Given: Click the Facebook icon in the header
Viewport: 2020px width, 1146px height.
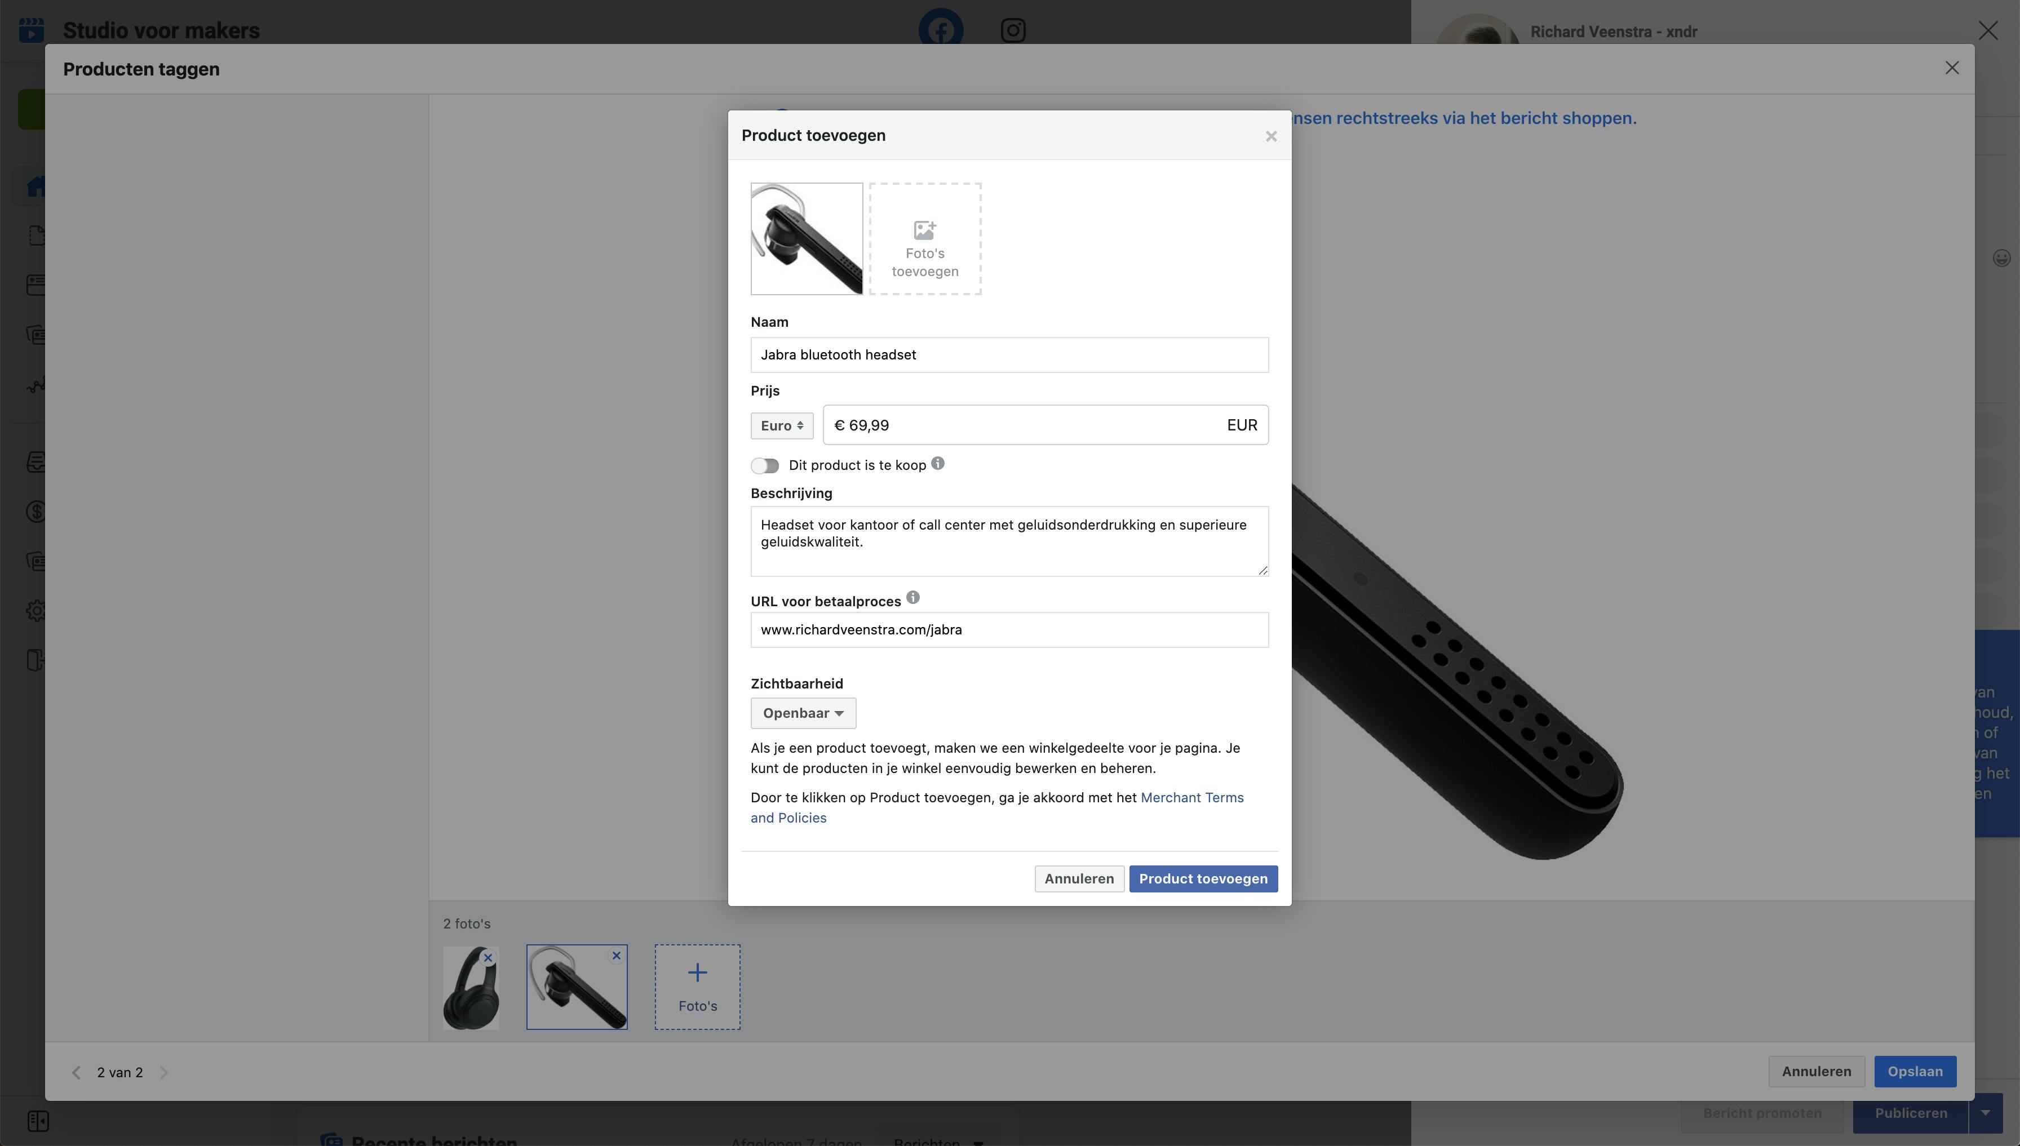Looking at the screenshot, I should pos(941,29).
